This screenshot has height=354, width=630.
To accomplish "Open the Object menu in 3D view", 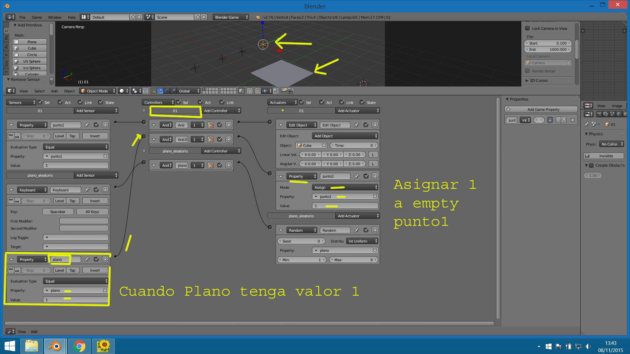I will point(69,91).
